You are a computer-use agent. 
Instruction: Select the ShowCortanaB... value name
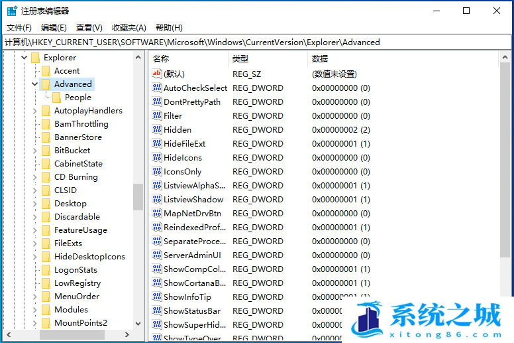195,283
